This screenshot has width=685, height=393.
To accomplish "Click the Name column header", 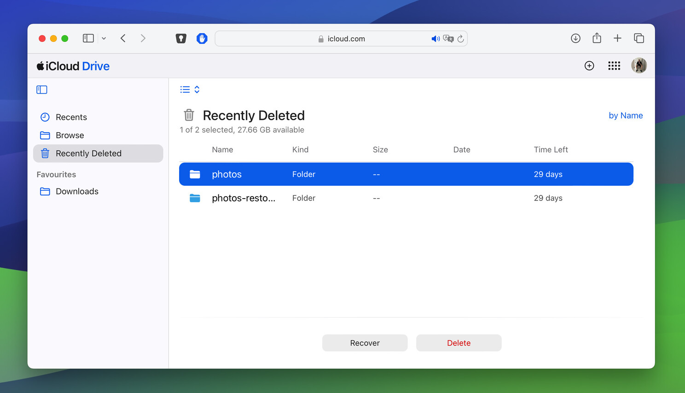I will (222, 150).
